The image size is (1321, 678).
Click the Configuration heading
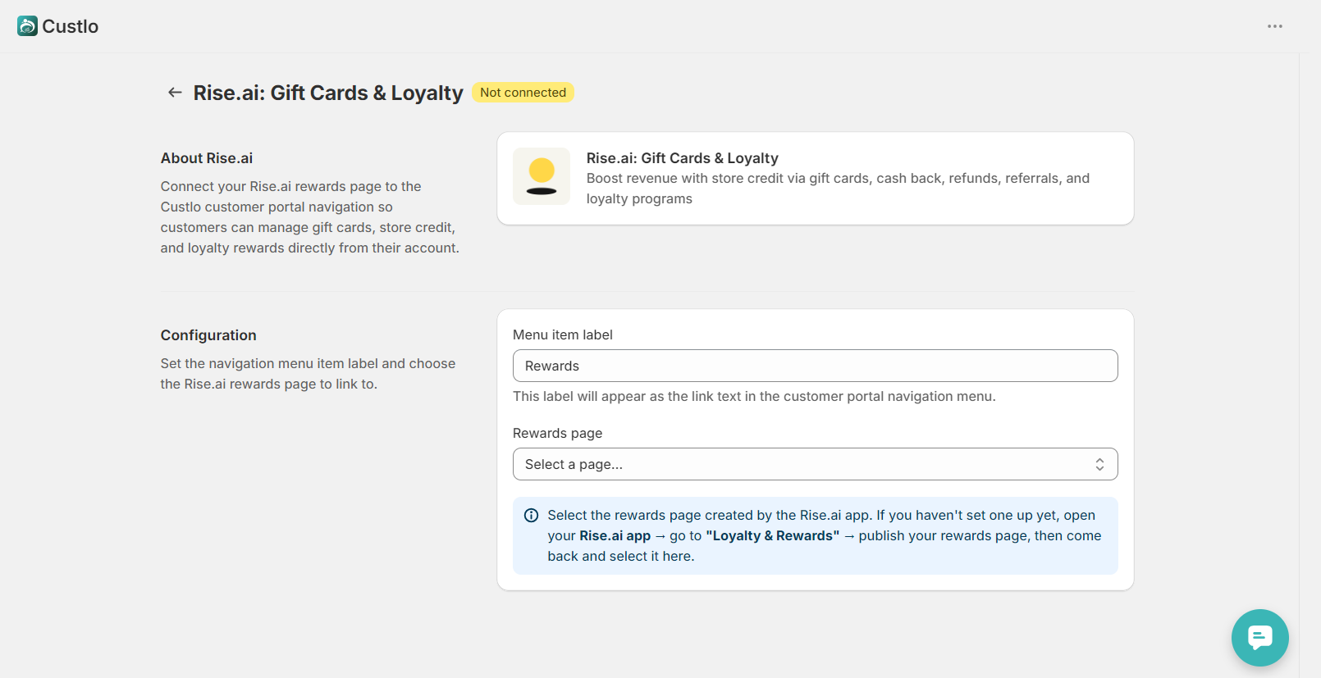point(208,335)
